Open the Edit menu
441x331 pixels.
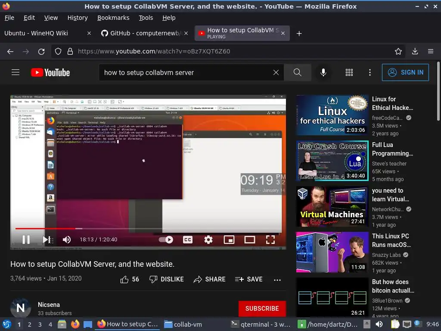pyautogui.click(x=29, y=18)
